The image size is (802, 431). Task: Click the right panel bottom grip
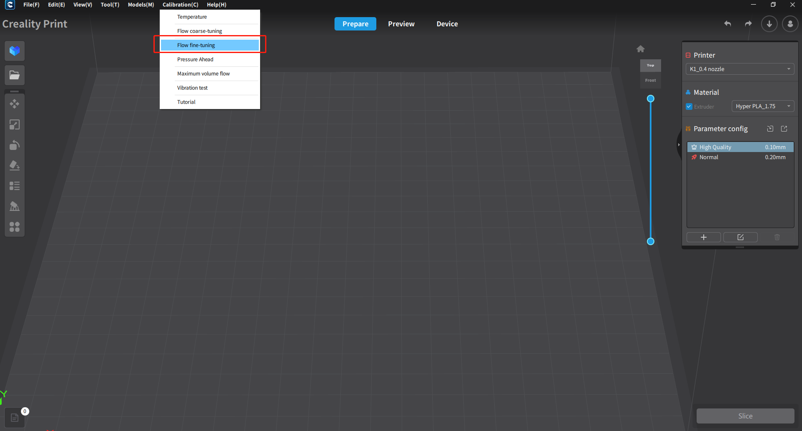[x=740, y=247]
